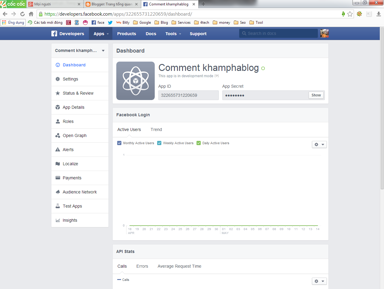
Task: Switch to the Blogger browser tab
Action: (x=112, y=4)
